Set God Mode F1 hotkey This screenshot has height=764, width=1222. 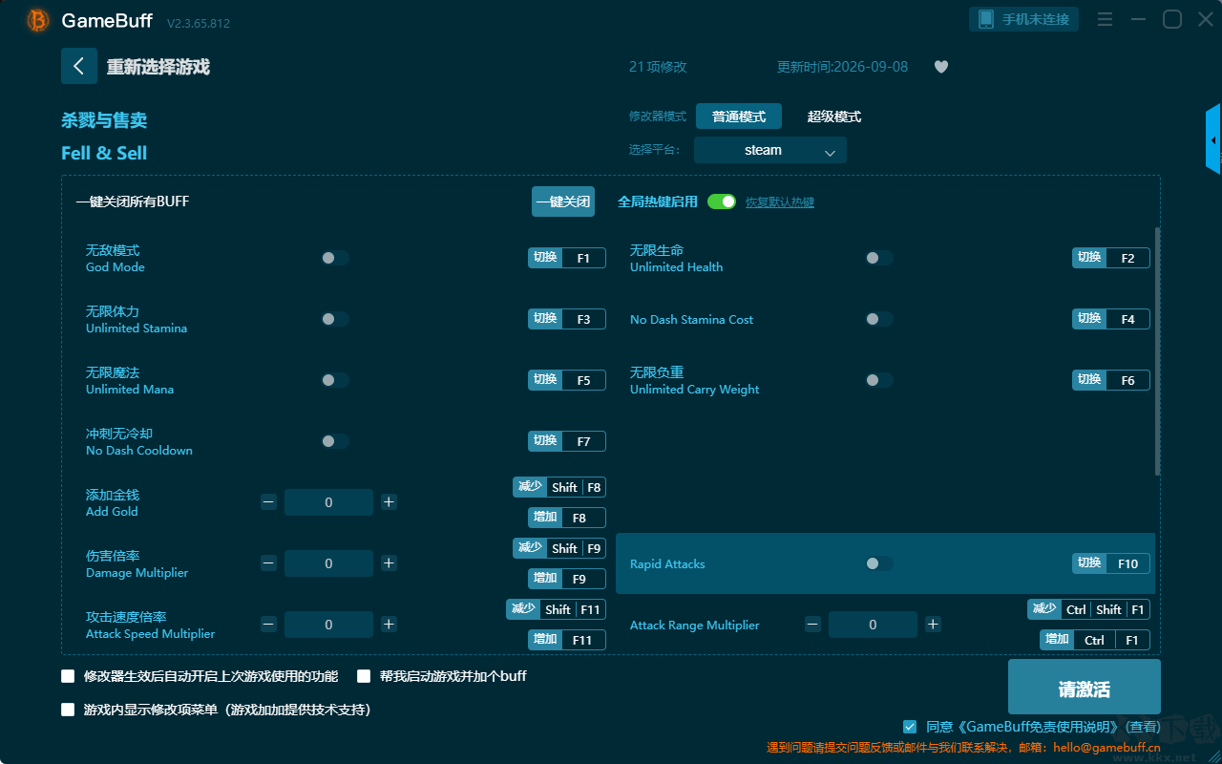coord(567,258)
